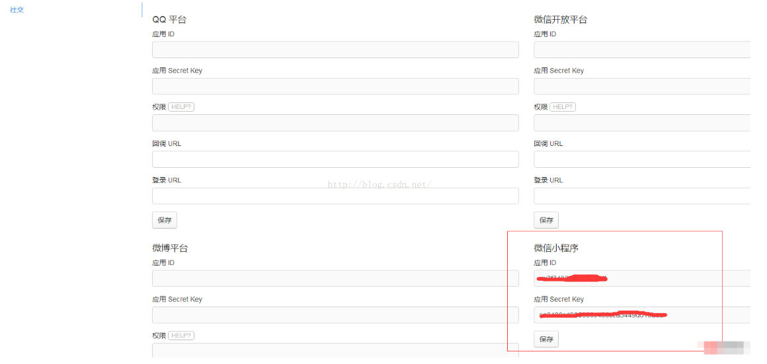Focus QQ 平台 应用 Secret Key input
Image resolution: width=767 pixels, height=364 pixels.
(336, 87)
